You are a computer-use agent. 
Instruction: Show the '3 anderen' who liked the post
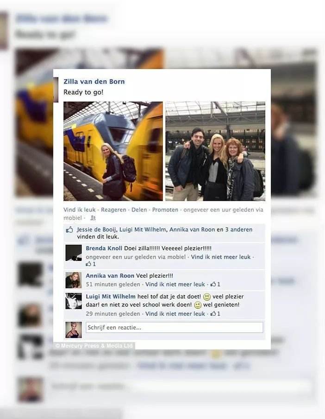point(238,229)
